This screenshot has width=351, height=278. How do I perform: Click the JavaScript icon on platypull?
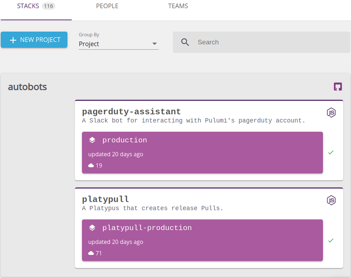[x=331, y=200]
